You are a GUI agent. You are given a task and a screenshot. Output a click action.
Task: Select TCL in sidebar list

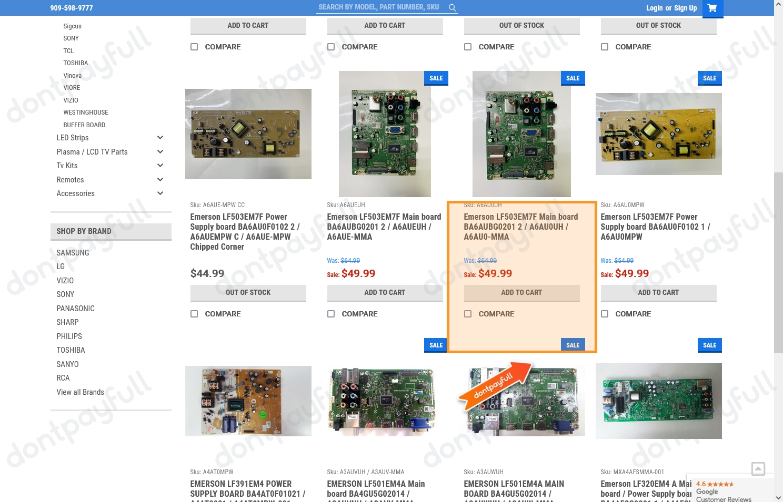click(x=68, y=51)
